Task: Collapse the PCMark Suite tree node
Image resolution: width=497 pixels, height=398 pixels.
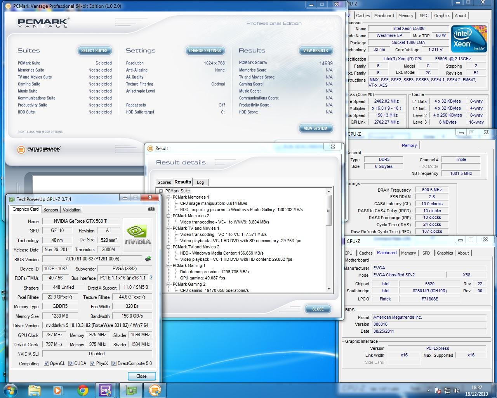Action: coord(161,191)
